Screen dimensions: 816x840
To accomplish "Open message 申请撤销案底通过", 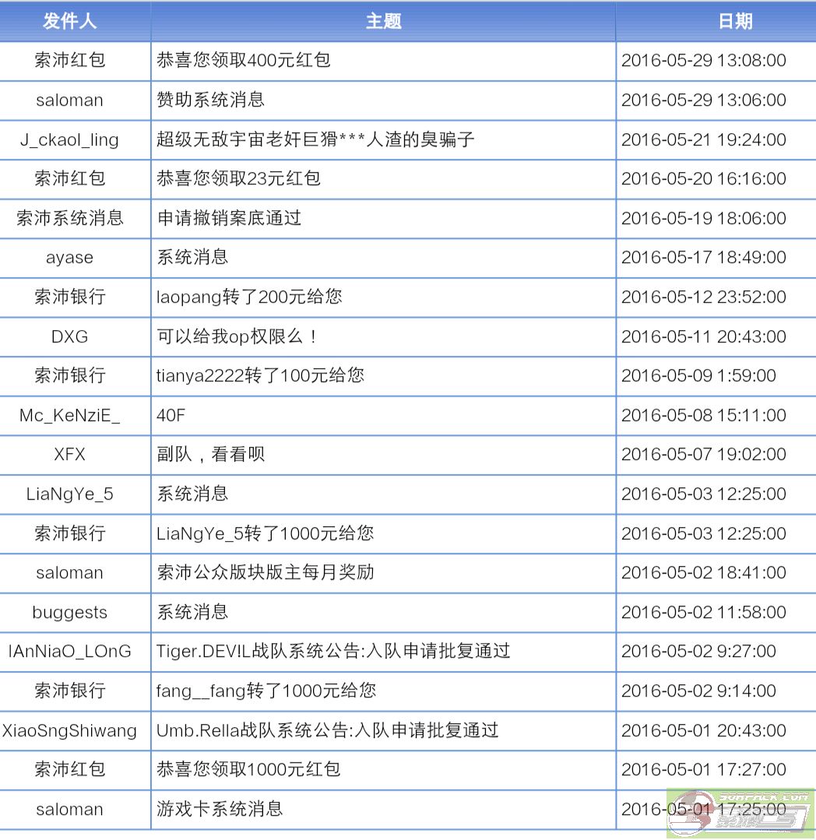I will 230,218.
